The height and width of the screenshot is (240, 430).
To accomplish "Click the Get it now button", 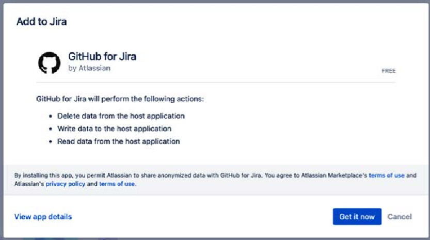I will (x=357, y=216).
